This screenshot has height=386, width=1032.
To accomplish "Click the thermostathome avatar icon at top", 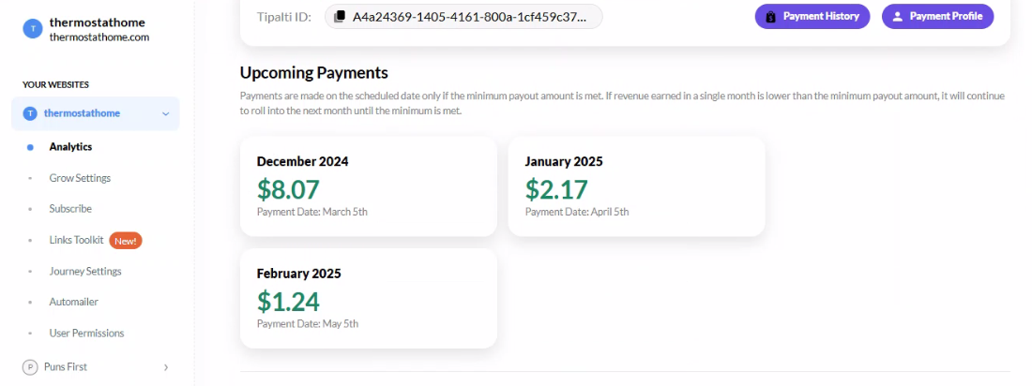I will (x=33, y=29).
